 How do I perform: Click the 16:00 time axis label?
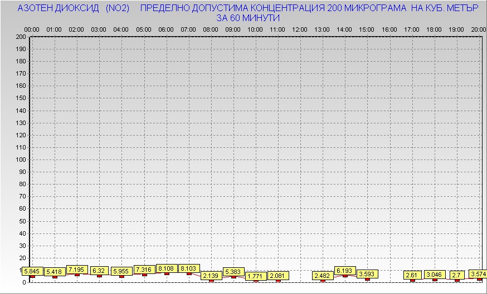click(389, 30)
